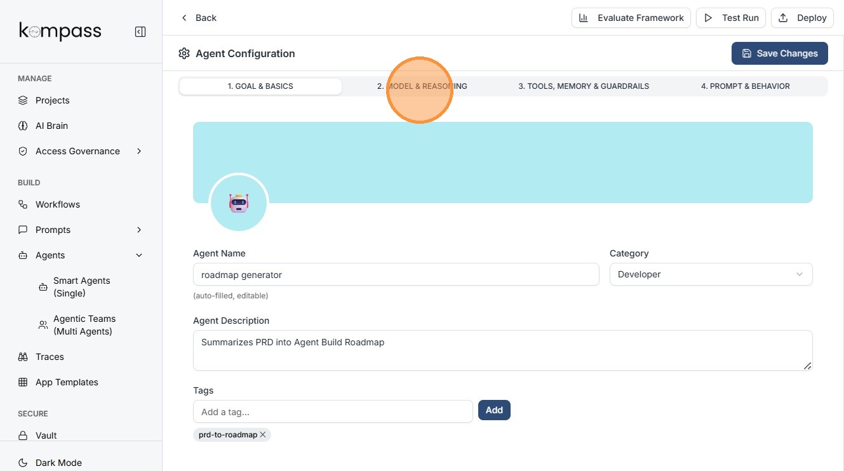Click the AI Brain icon
Screen dimensions: 844x471
23,126
